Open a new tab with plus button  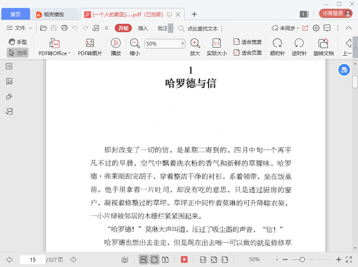194,14
